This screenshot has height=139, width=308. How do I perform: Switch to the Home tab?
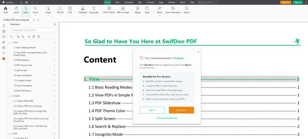coord(107,2)
